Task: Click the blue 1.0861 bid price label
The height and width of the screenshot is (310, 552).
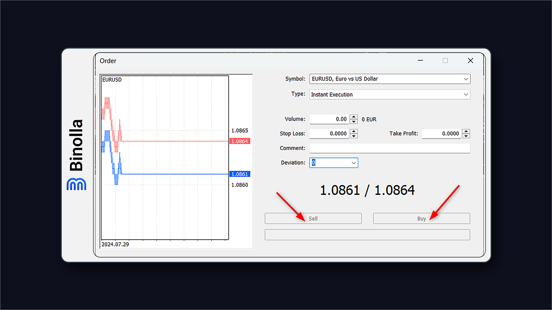Action: (239, 174)
